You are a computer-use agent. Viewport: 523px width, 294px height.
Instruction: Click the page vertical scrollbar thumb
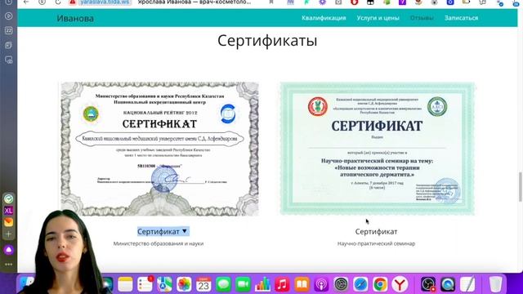point(520,187)
